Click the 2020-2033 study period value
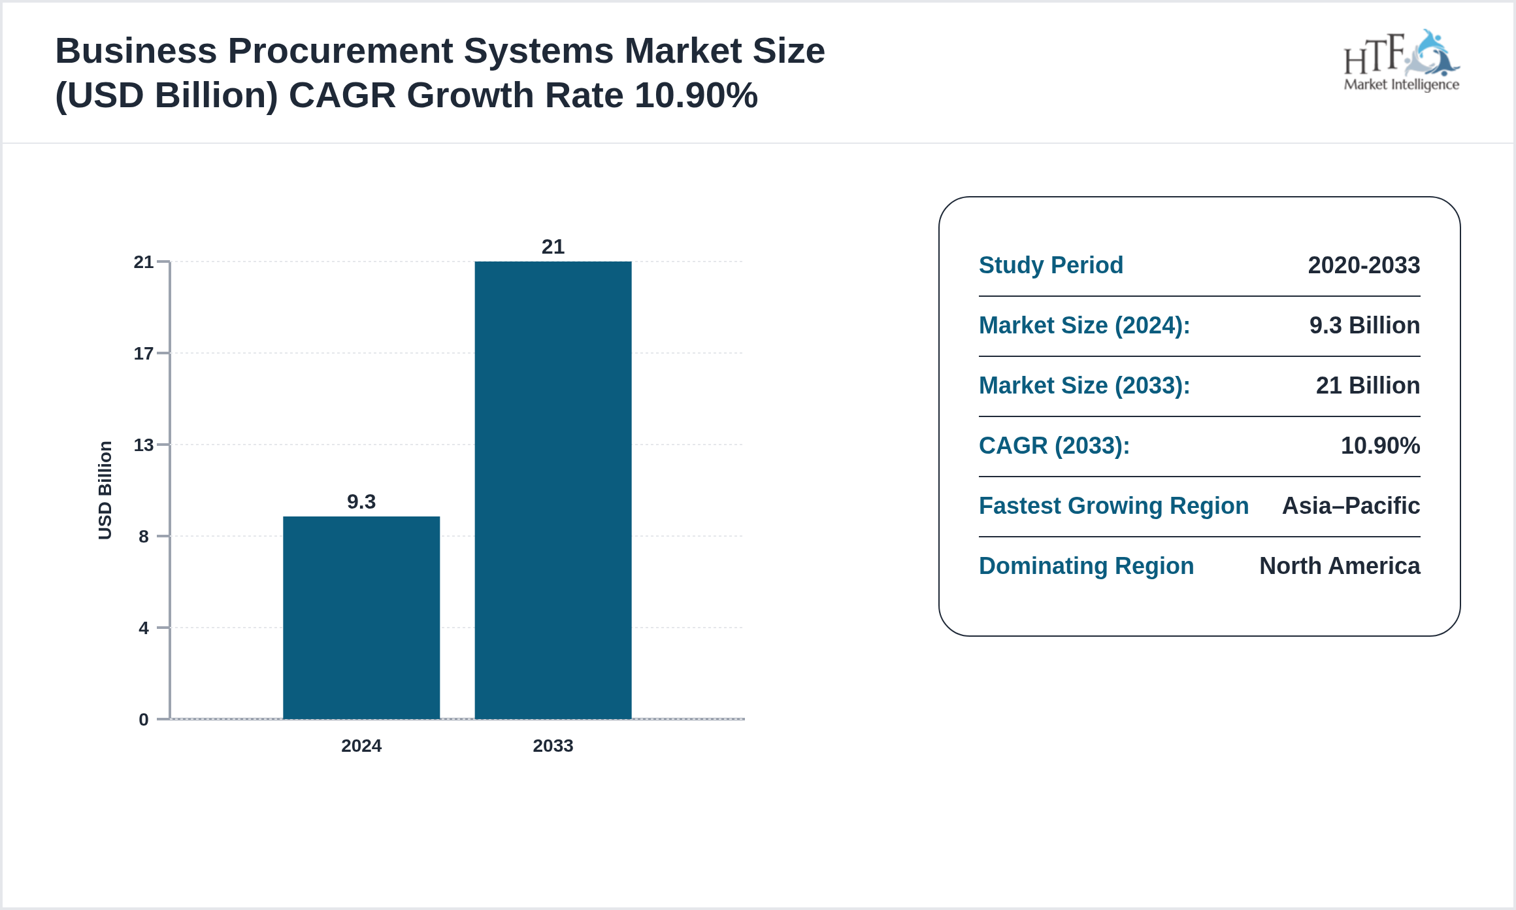The width and height of the screenshot is (1516, 910). pyautogui.click(x=1364, y=265)
